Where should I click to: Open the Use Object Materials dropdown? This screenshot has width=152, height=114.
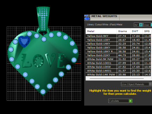click(136, 84)
